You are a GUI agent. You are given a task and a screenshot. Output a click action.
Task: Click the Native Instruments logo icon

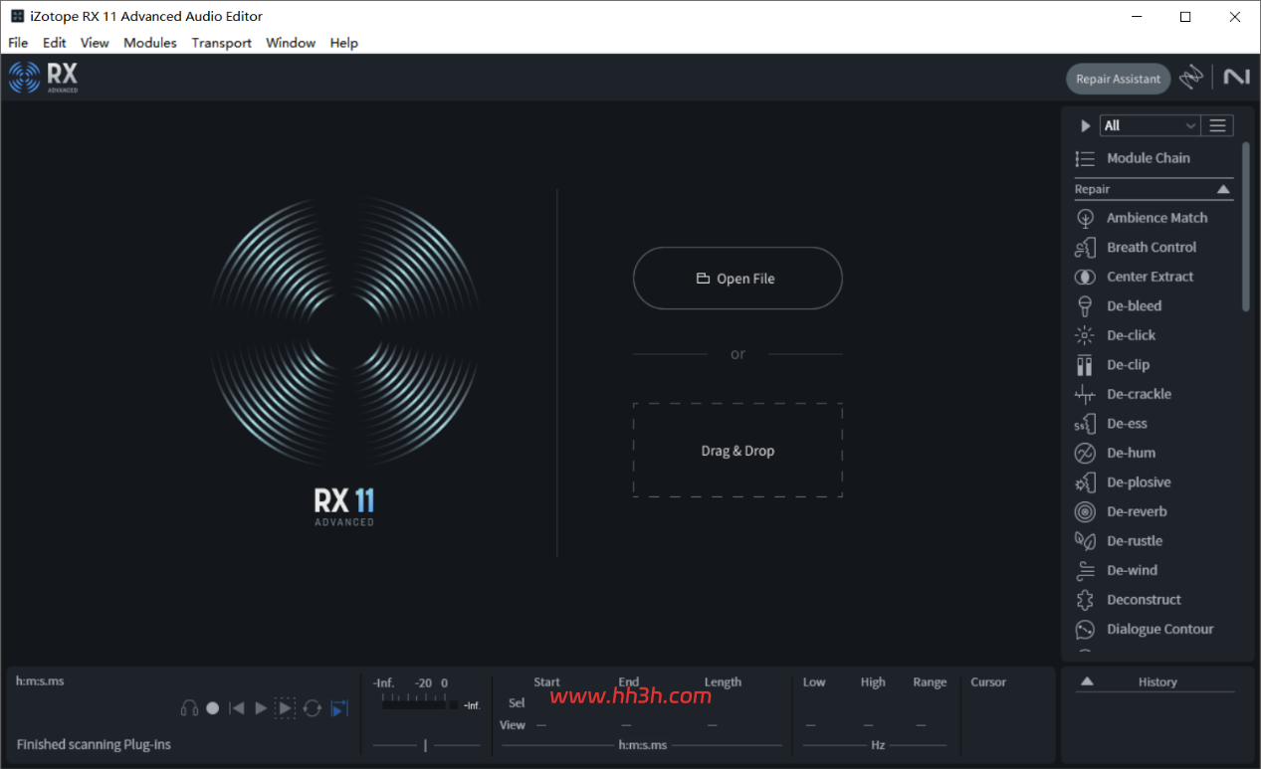[1236, 78]
